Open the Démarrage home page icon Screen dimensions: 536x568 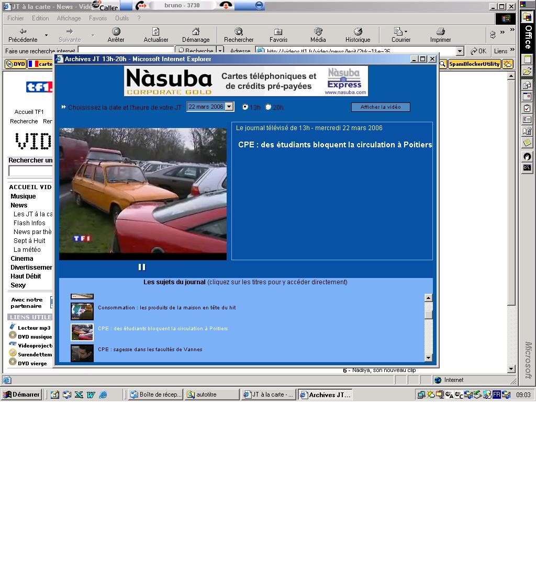tap(196, 31)
